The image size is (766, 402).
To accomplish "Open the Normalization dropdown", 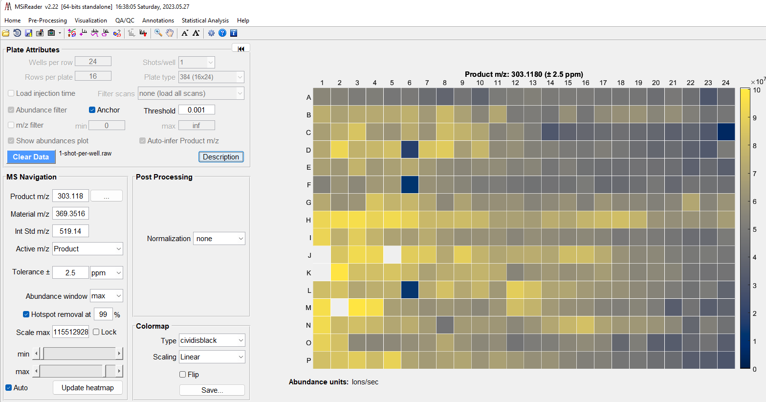I will point(219,239).
